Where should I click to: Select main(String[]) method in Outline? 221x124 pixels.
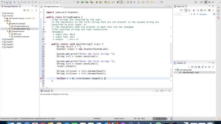click(190, 72)
